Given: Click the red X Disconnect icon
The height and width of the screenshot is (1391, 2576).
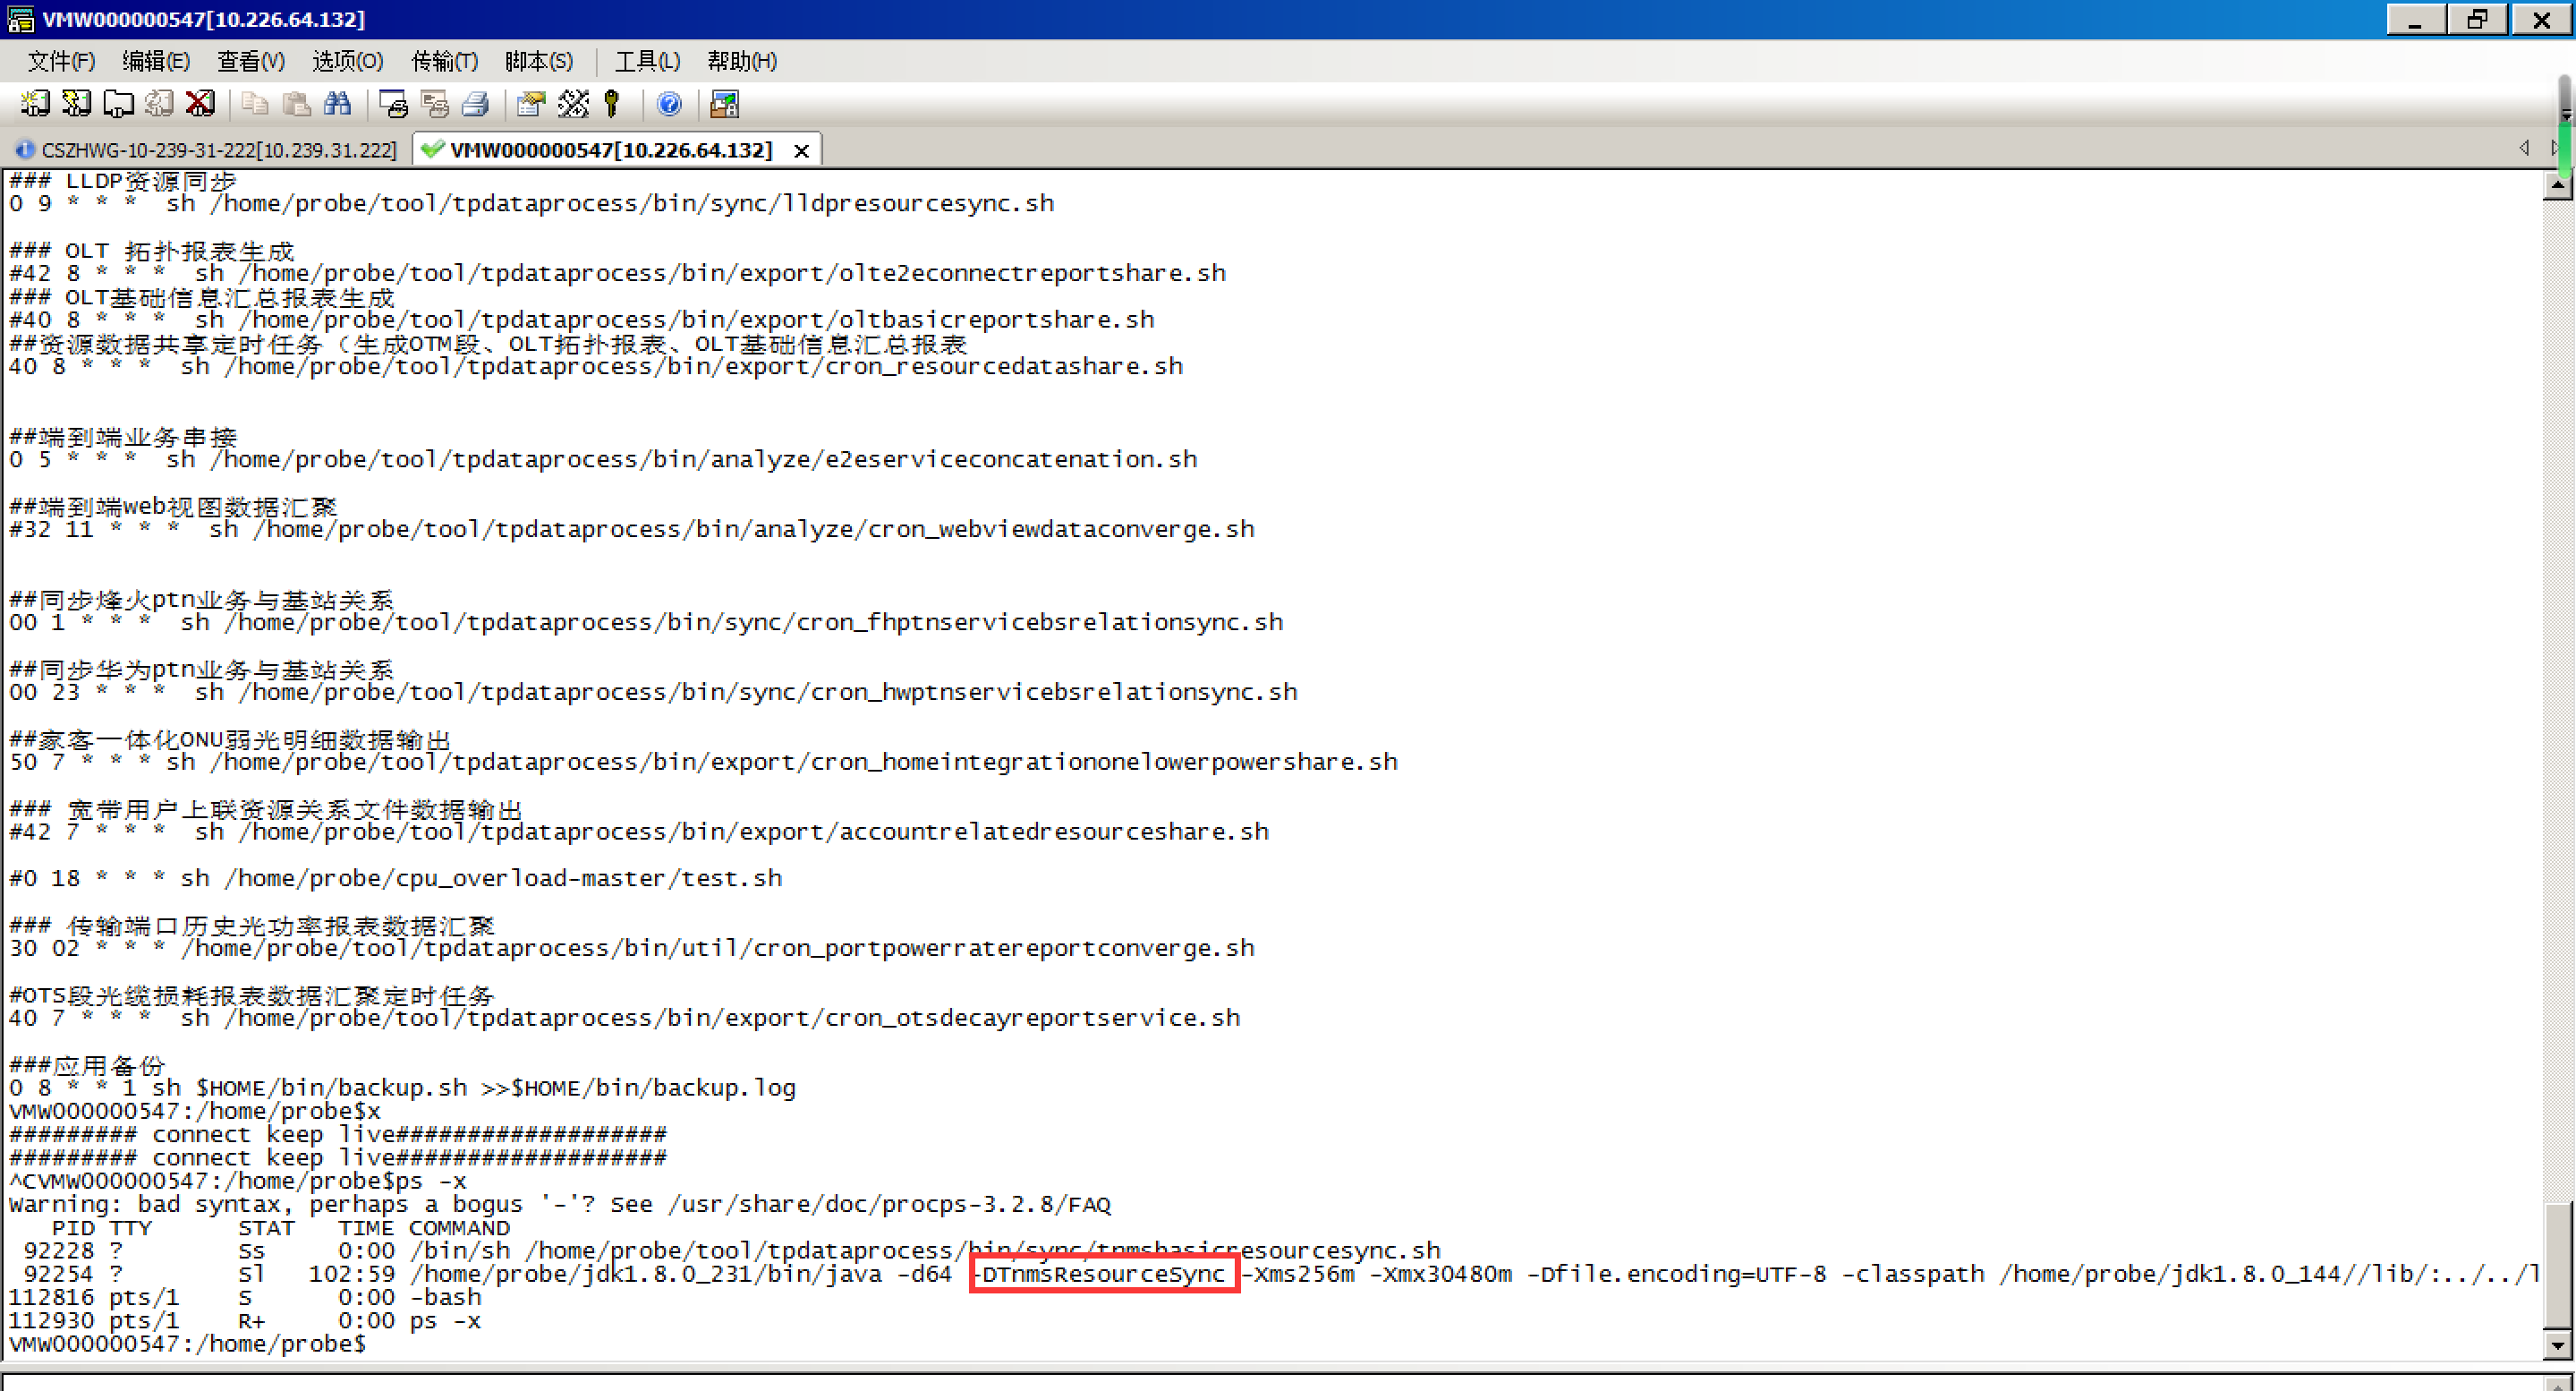Looking at the screenshot, I should [x=200, y=104].
